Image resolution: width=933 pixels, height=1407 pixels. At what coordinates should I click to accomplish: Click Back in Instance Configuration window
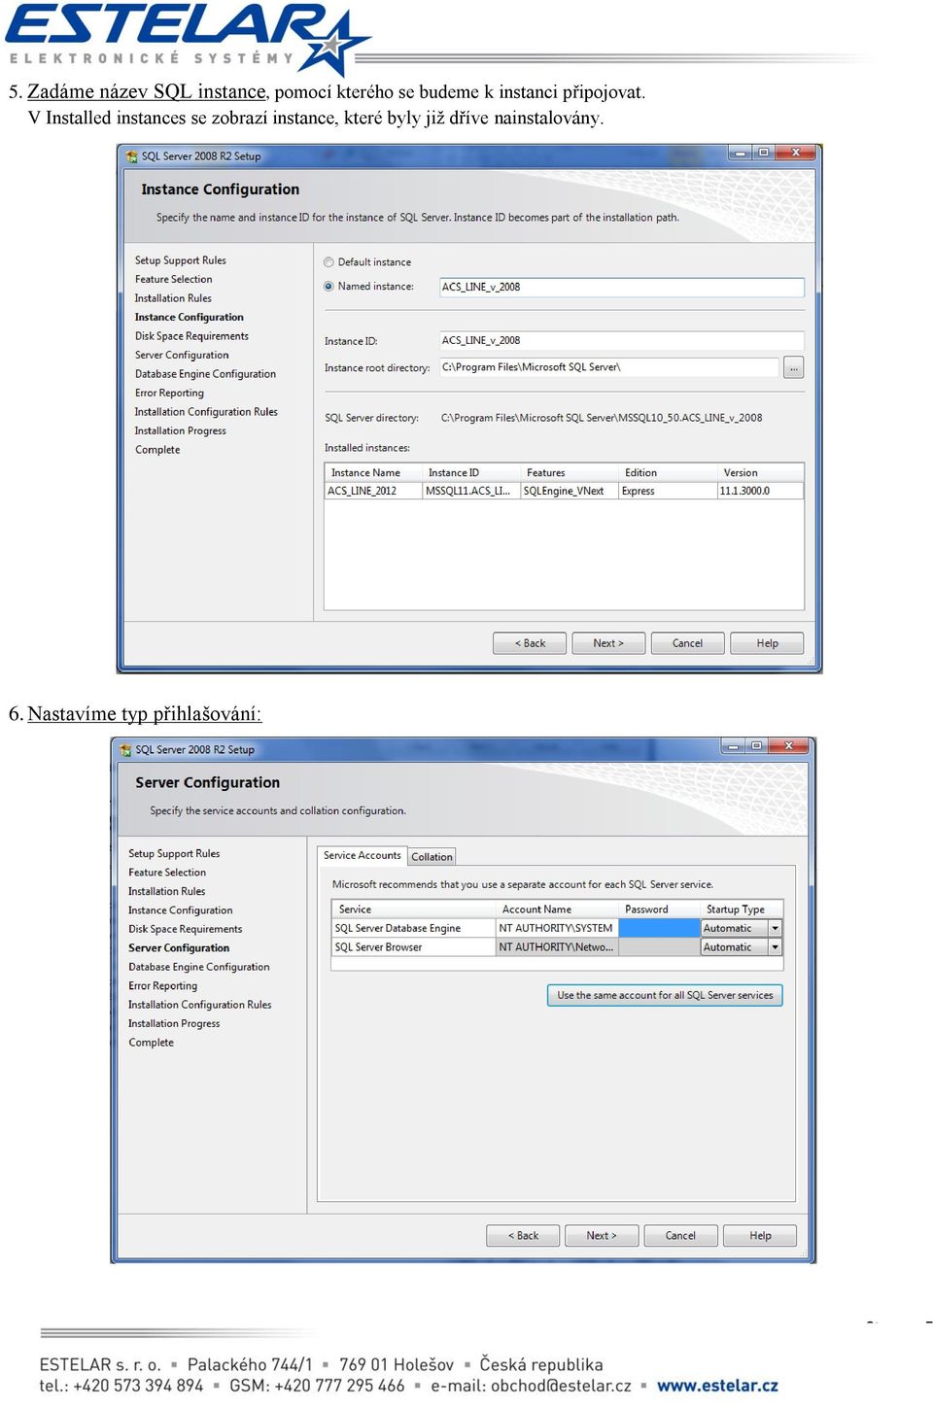pyautogui.click(x=530, y=643)
